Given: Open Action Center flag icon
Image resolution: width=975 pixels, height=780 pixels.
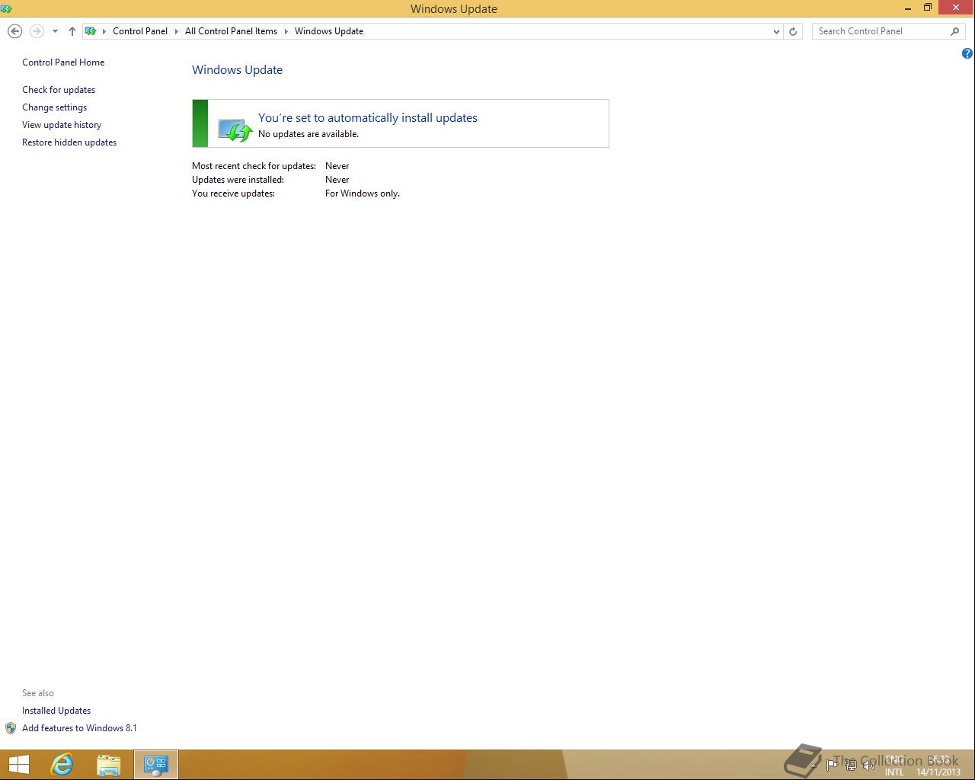Looking at the screenshot, I should (832, 765).
